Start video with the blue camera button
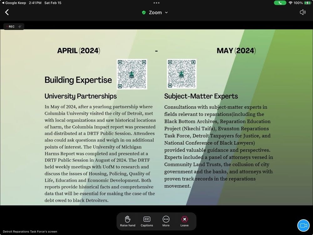The height and width of the screenshot is (235, 313). (x=303, y=225)
